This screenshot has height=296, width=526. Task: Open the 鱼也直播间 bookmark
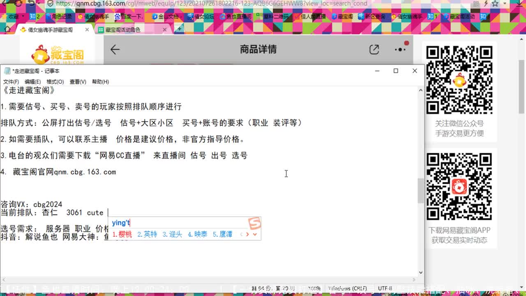(235, 17)
